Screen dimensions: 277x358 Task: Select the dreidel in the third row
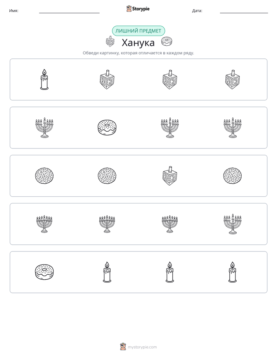170,176
